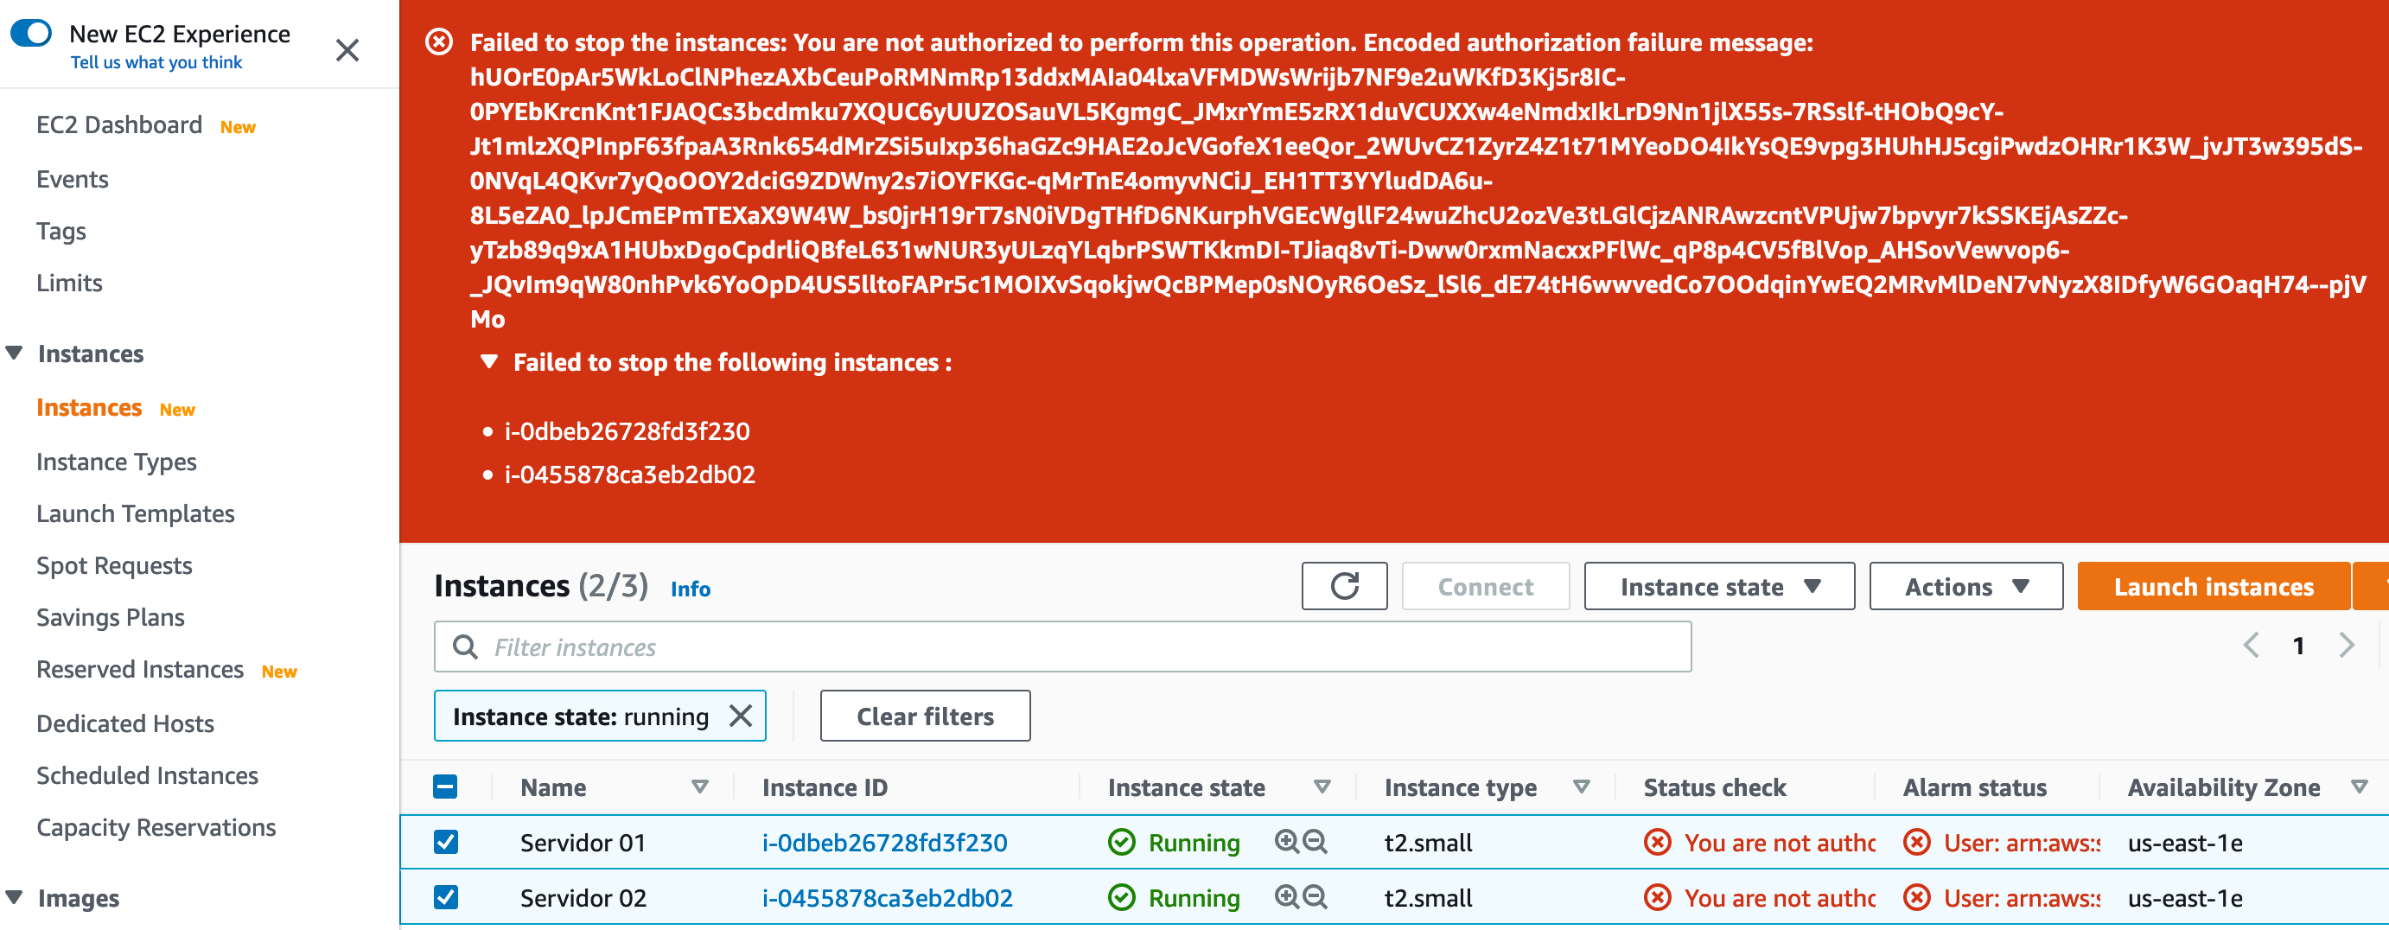Focus the Filter instances search field
The width and height of the screenshot is (2389, 930).
[1062, 647]
